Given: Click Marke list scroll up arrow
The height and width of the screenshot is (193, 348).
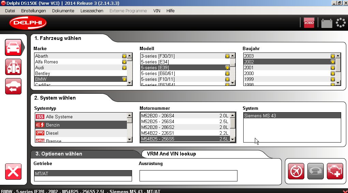Looking at the screenshot, I should [x=130, y=56].
